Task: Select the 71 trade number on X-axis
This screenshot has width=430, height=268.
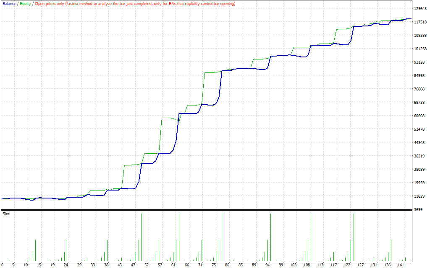Action: [x=200, y=265]
